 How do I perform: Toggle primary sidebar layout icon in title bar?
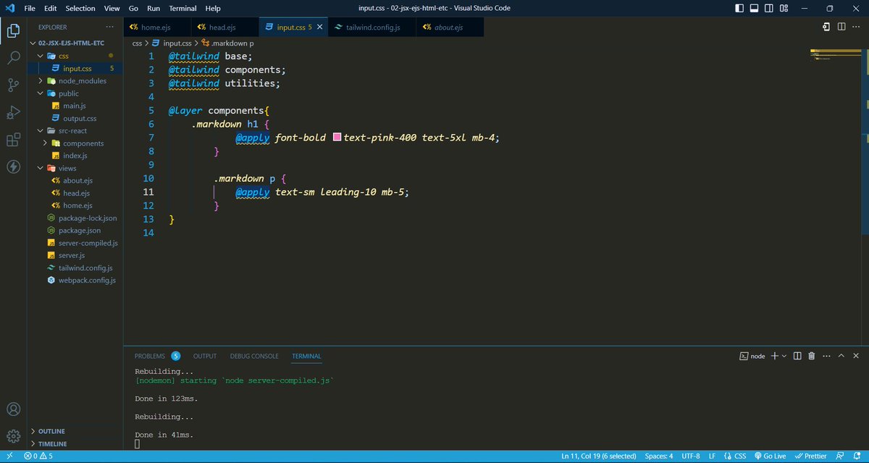tap(739, 9)
